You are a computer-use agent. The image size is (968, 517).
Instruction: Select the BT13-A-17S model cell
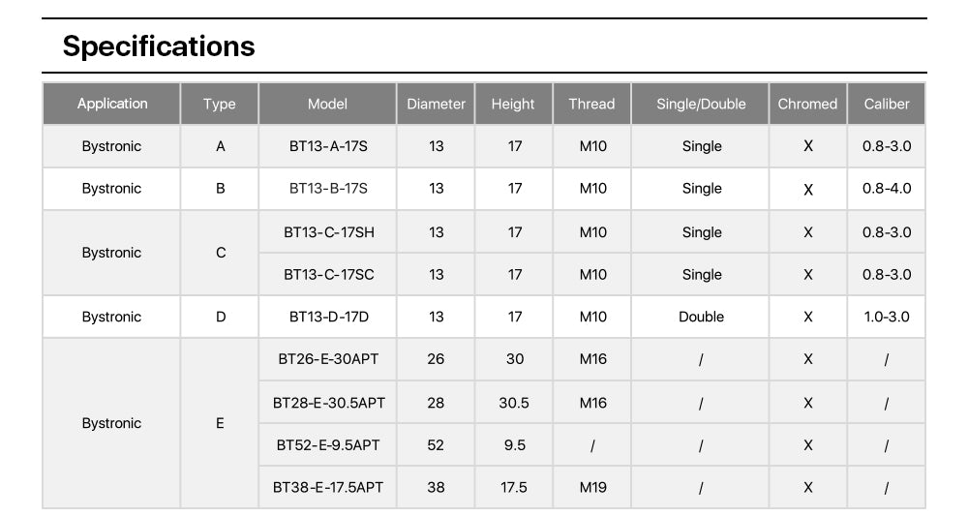coord(328,146)
